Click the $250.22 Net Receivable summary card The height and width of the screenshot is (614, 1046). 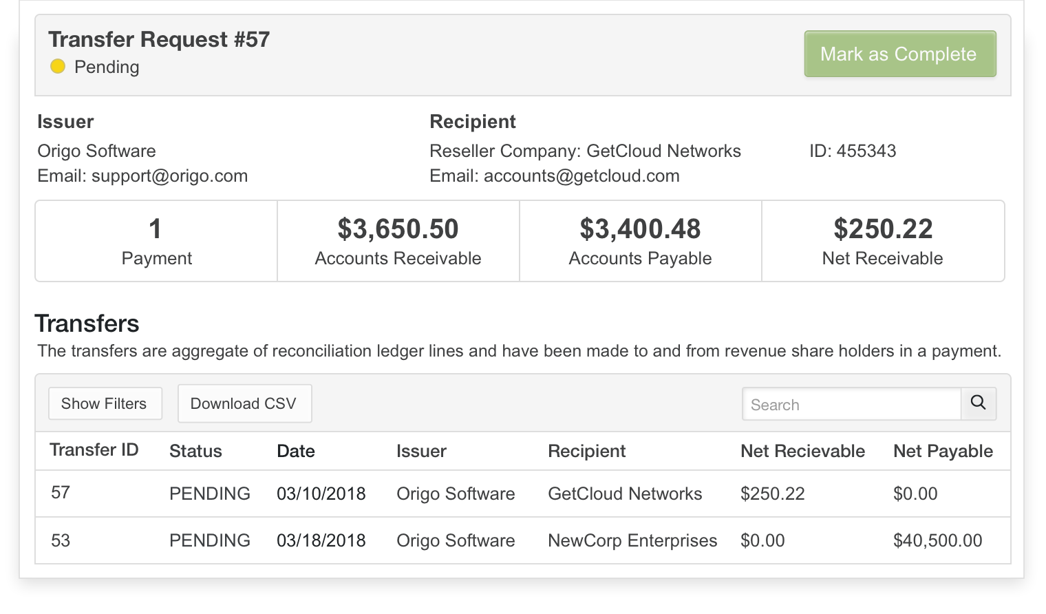883,241
